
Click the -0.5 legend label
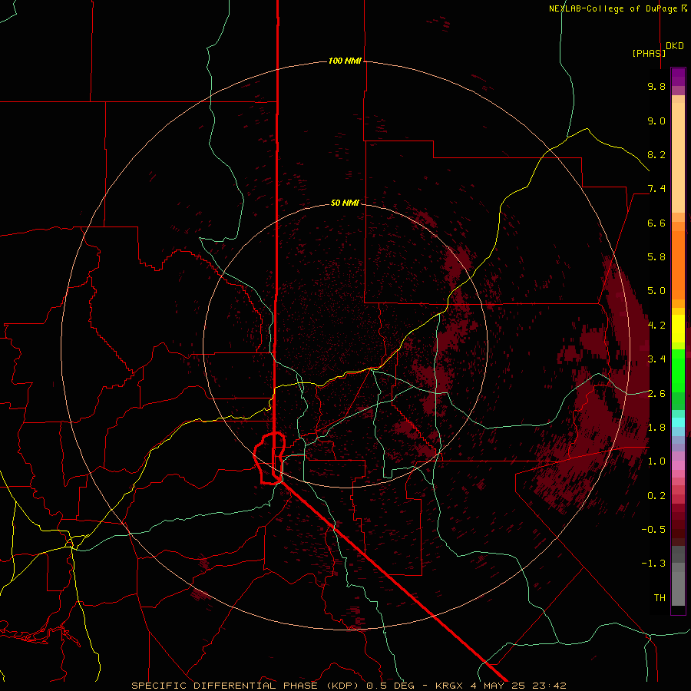653,530
